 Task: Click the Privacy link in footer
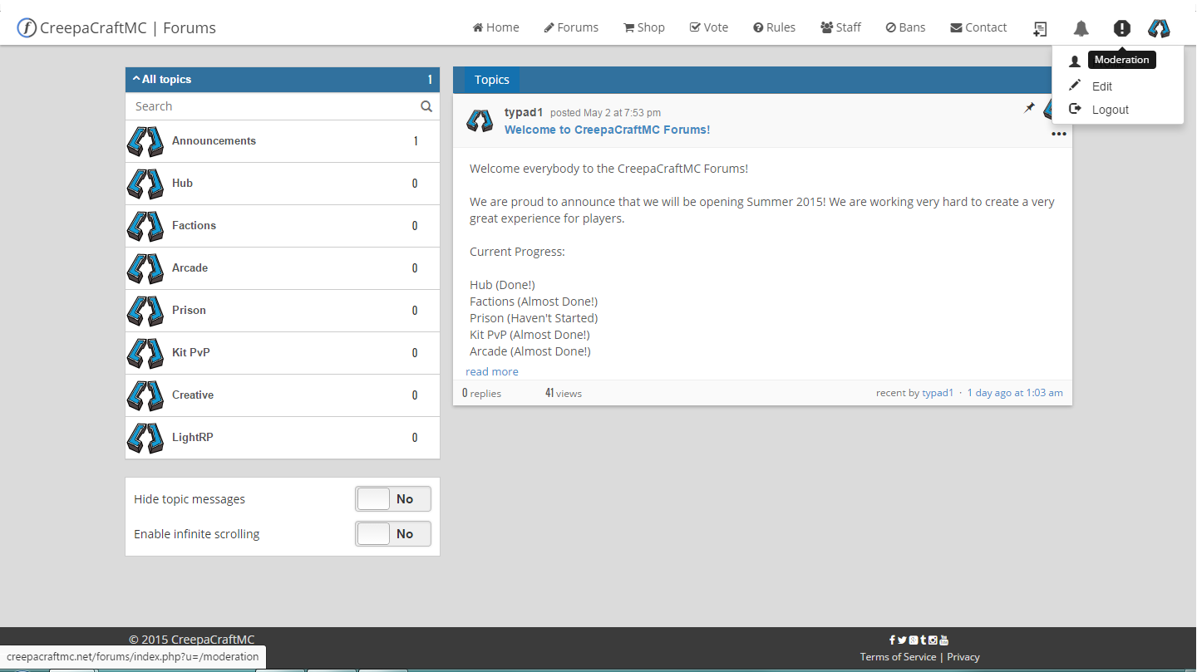click(963, 657)
